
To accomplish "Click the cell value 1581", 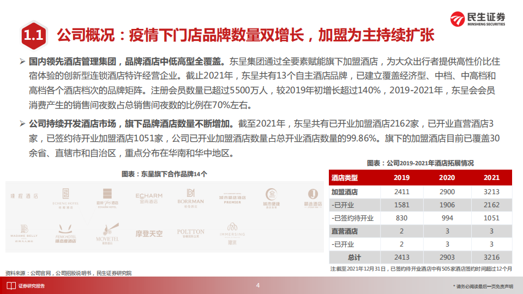I will point(401,205).
